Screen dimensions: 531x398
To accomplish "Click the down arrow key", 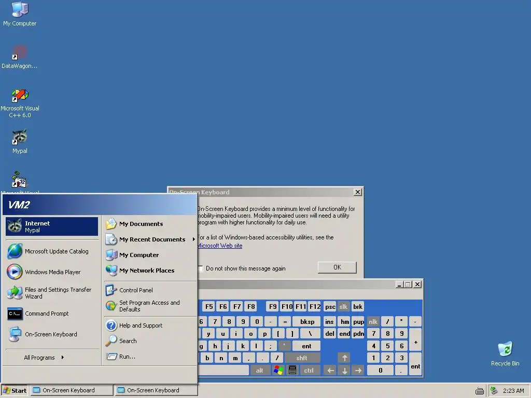I will (344, 370).
